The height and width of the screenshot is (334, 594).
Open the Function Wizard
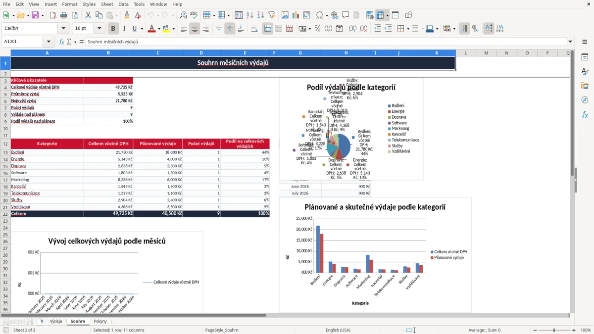pos(62,42)
